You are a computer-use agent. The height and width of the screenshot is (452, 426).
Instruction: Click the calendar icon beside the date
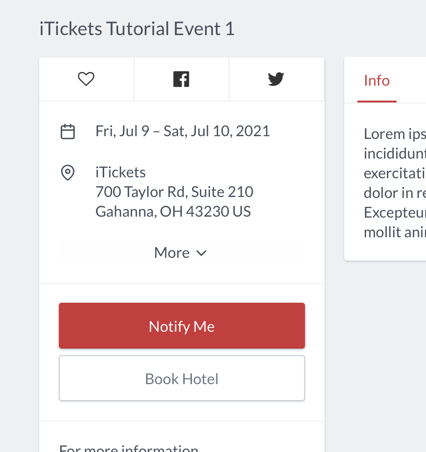[x=68, y=131]
